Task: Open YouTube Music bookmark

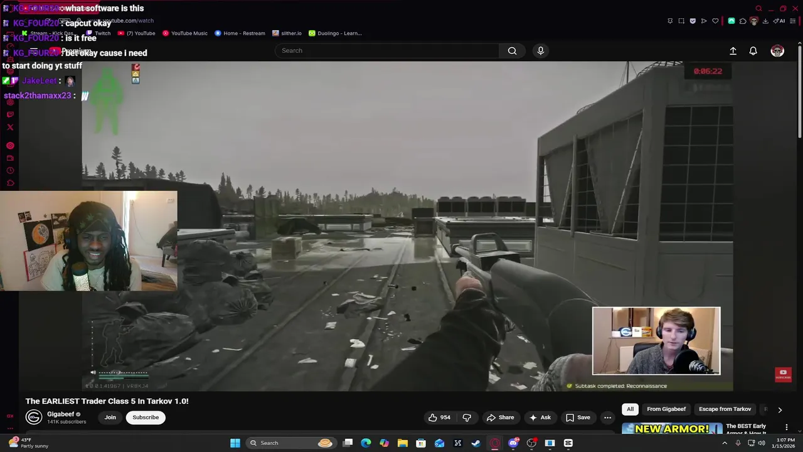Action: click(x=185, y=33)
